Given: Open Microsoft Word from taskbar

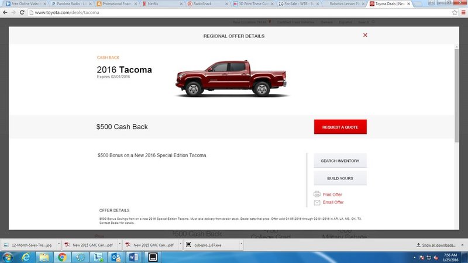Looking at the screenshot, I should click(134, 257).
